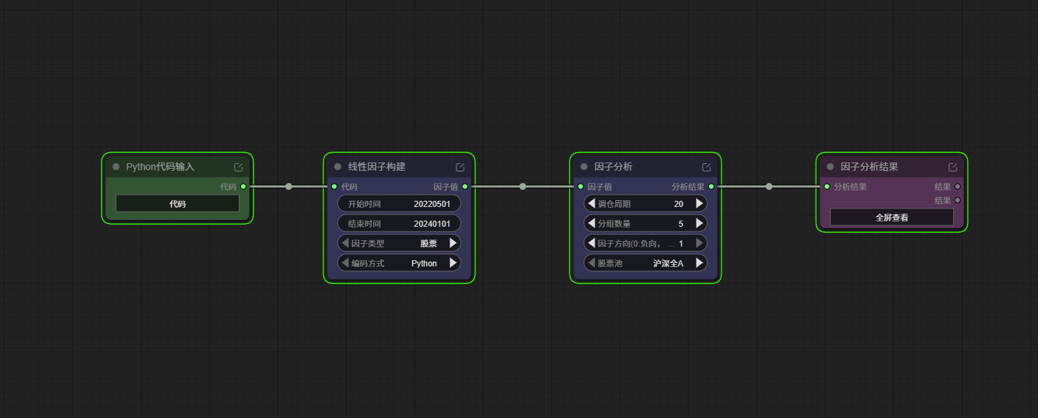Image resolution: width=1038 pixels, height=418 pixels.
Task: Click 因子值 output port on 线性因子构建 node
Action: 465,186
